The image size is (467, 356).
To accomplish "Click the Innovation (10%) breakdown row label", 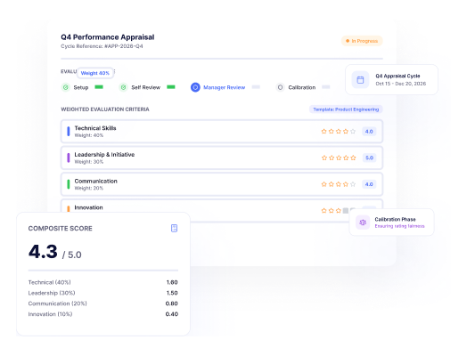I will (x=50, y=314).
